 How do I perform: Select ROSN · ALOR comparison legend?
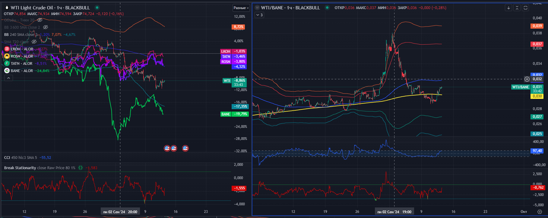(22, 56)
